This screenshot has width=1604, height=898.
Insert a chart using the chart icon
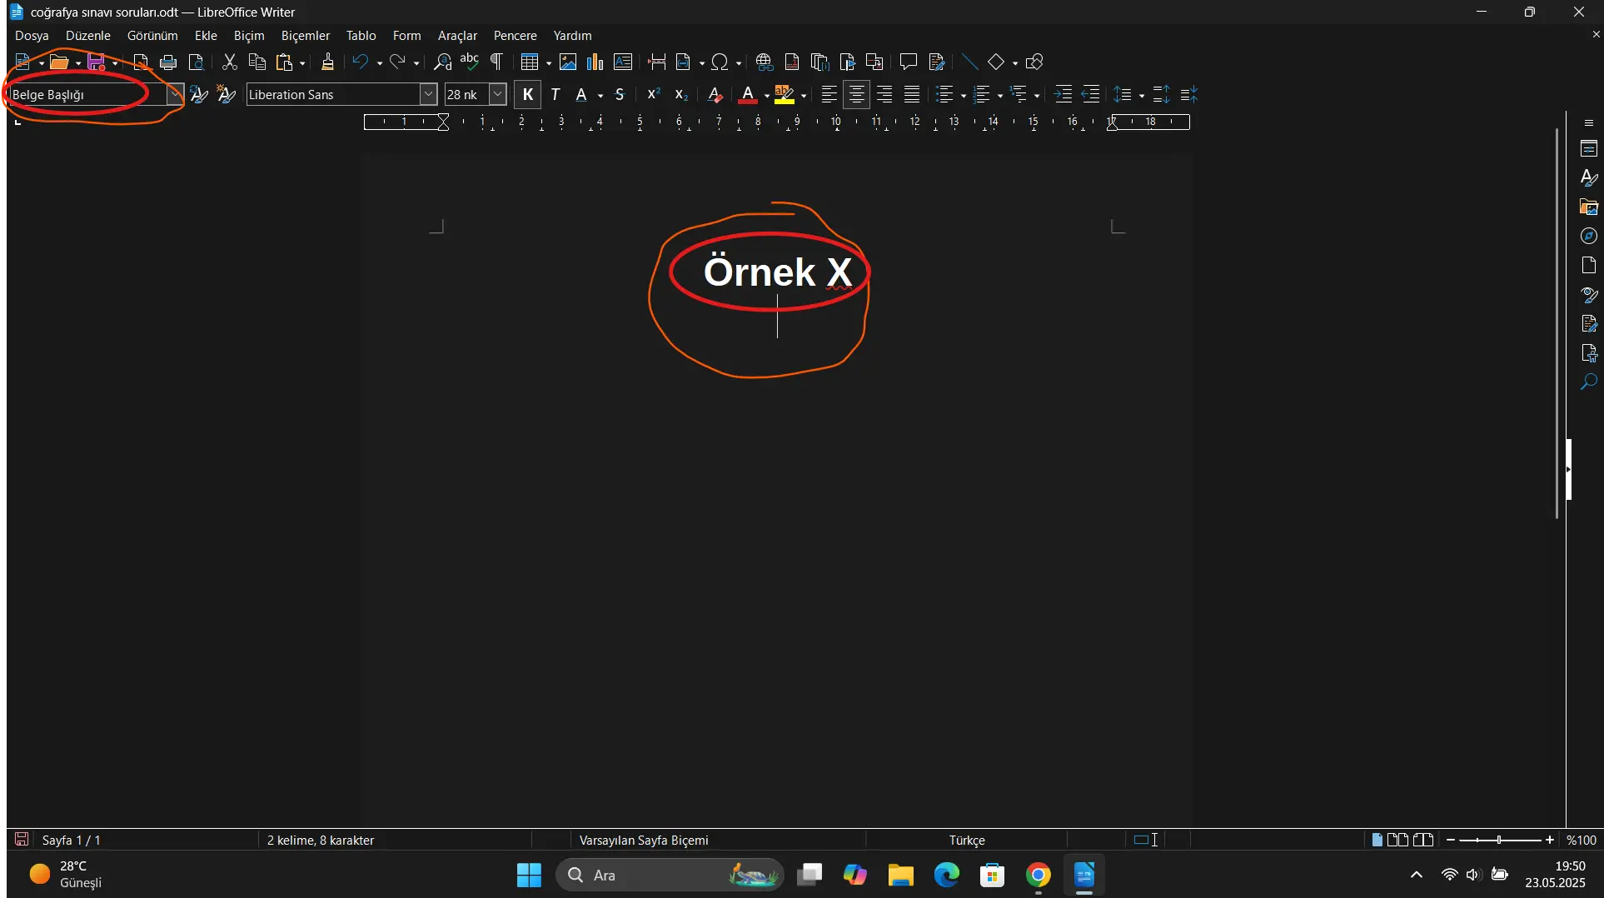[595, 62]
